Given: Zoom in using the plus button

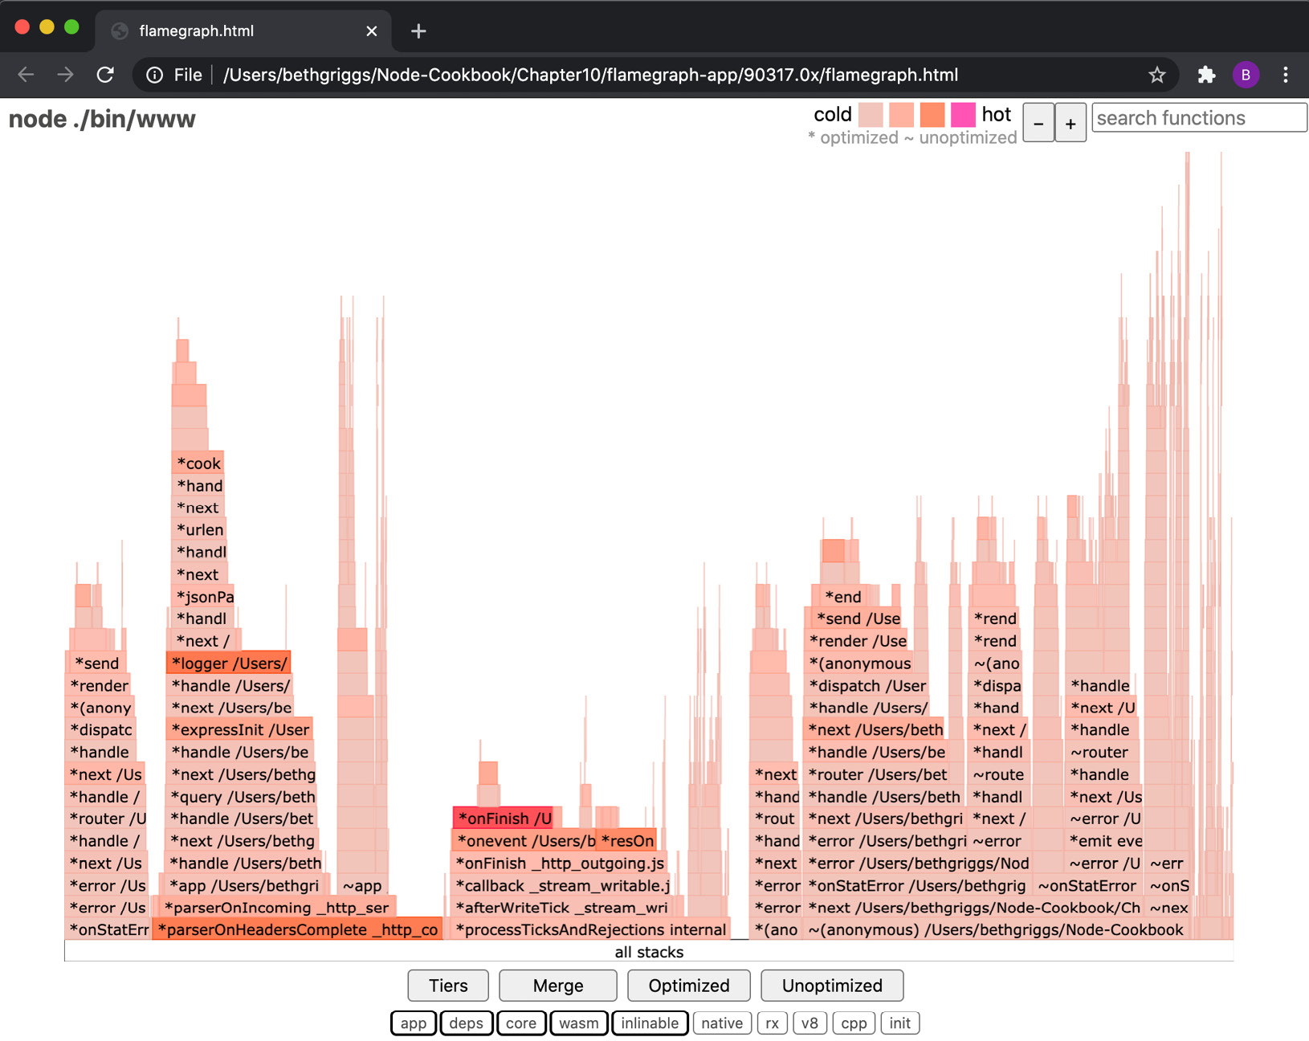Looking at the screenshot, I should pyautogui.click(x=1070, y=122).
